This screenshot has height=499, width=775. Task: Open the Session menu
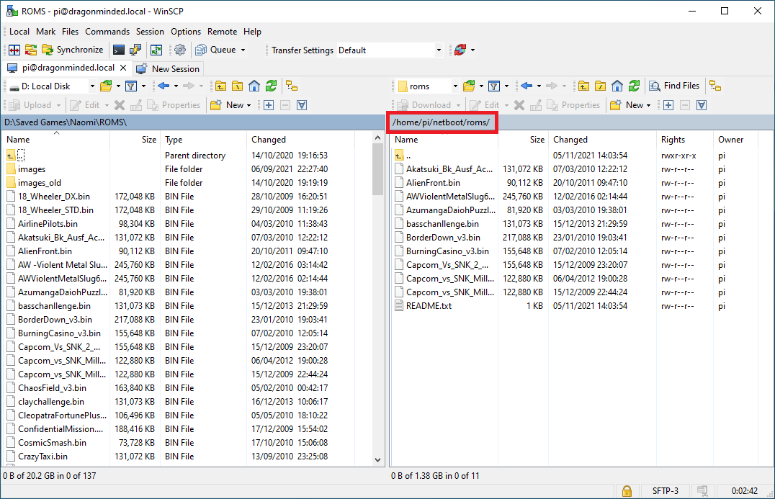(150, 32)
